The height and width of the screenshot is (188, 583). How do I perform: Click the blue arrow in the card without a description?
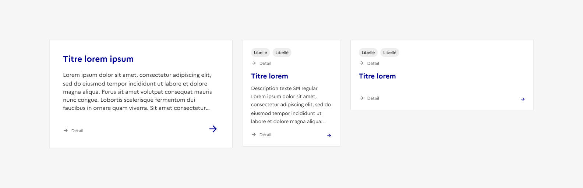tap(523, 99)
